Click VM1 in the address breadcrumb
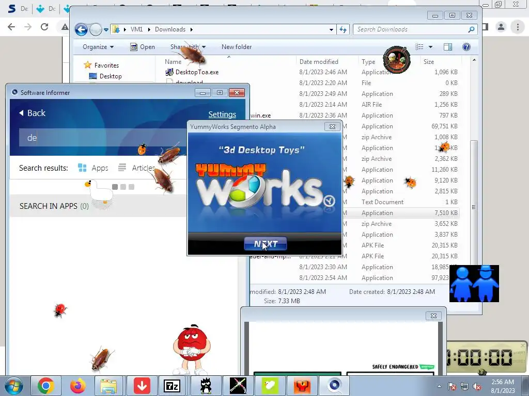529x396 pixels. click(136, 29)
